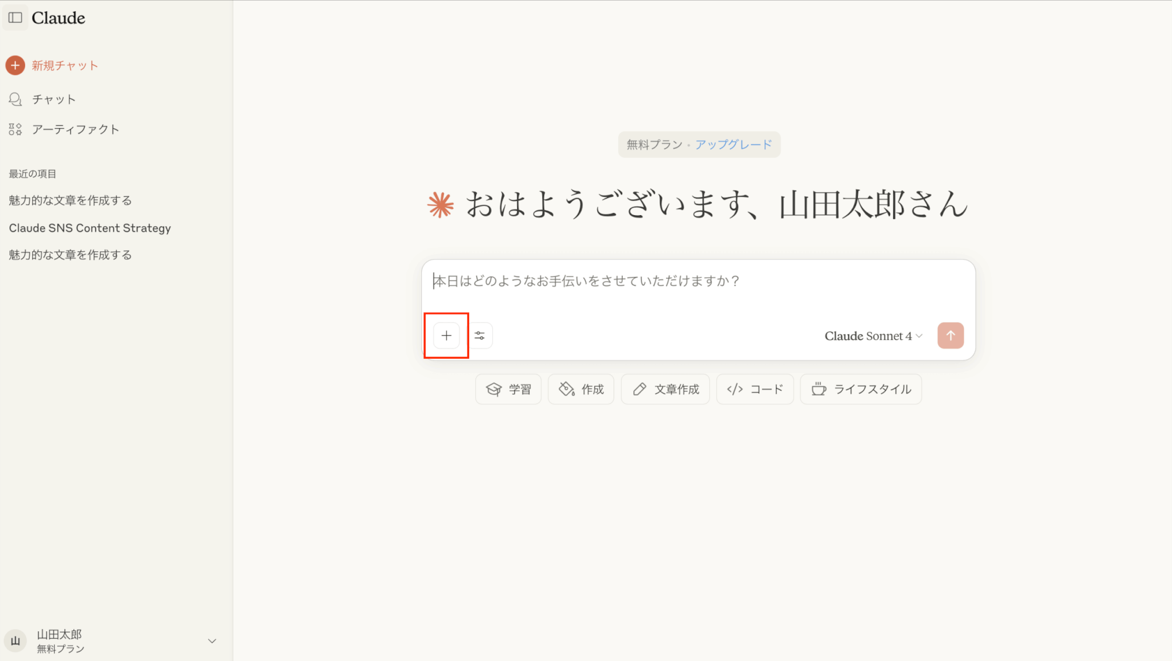Click the 最近の項目 section header

[33, 173]
